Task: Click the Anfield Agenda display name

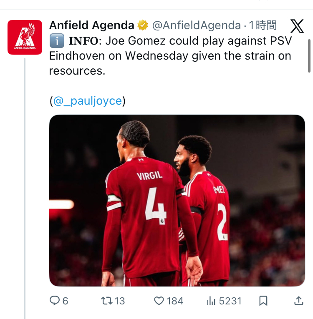Action: pyautogui.click(x=91, y=25)
